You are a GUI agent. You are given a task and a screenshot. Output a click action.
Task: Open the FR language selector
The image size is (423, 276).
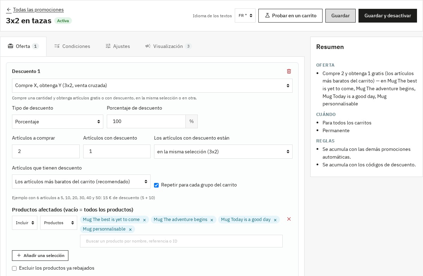click(x=245, y=16)
